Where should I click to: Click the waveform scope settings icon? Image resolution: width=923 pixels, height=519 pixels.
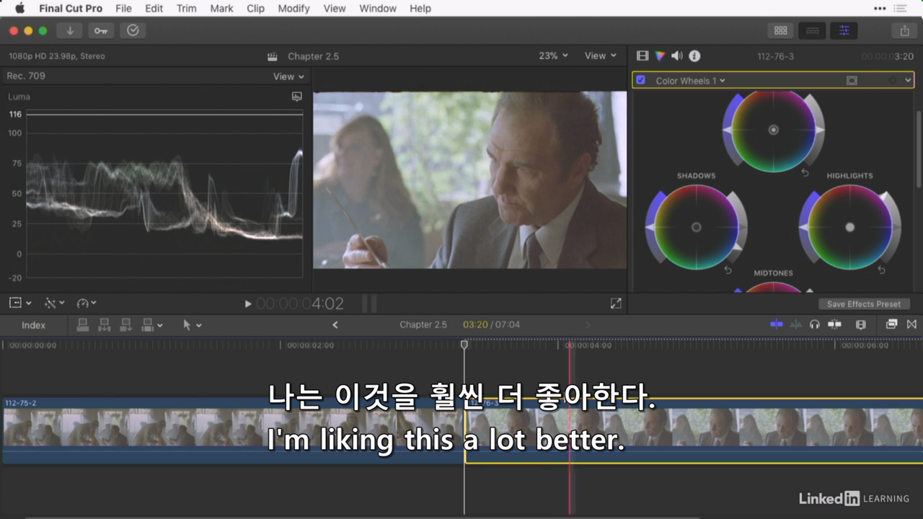click(x=296, y=96)
